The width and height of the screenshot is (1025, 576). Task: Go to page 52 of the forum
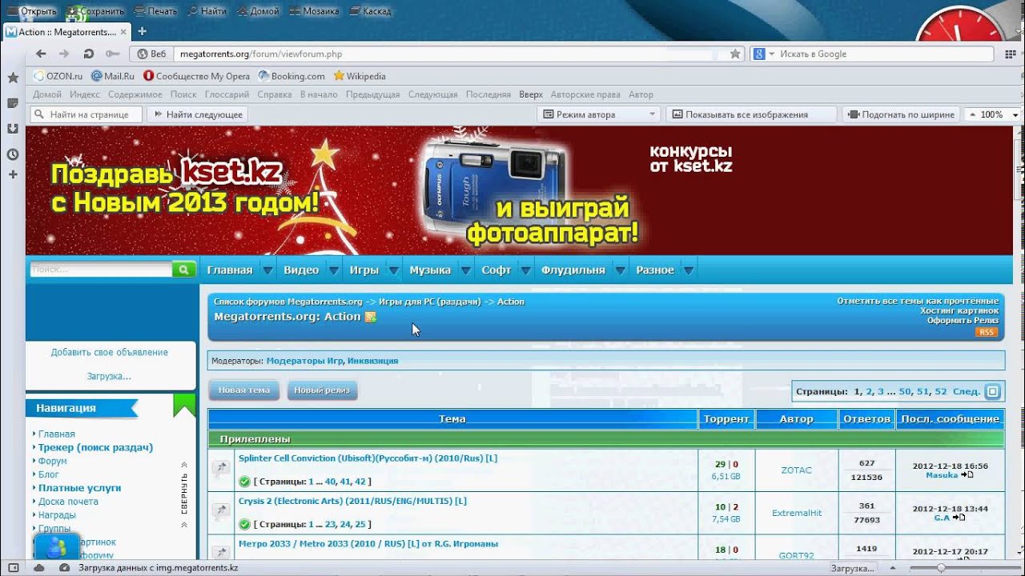tap(941, 391)
